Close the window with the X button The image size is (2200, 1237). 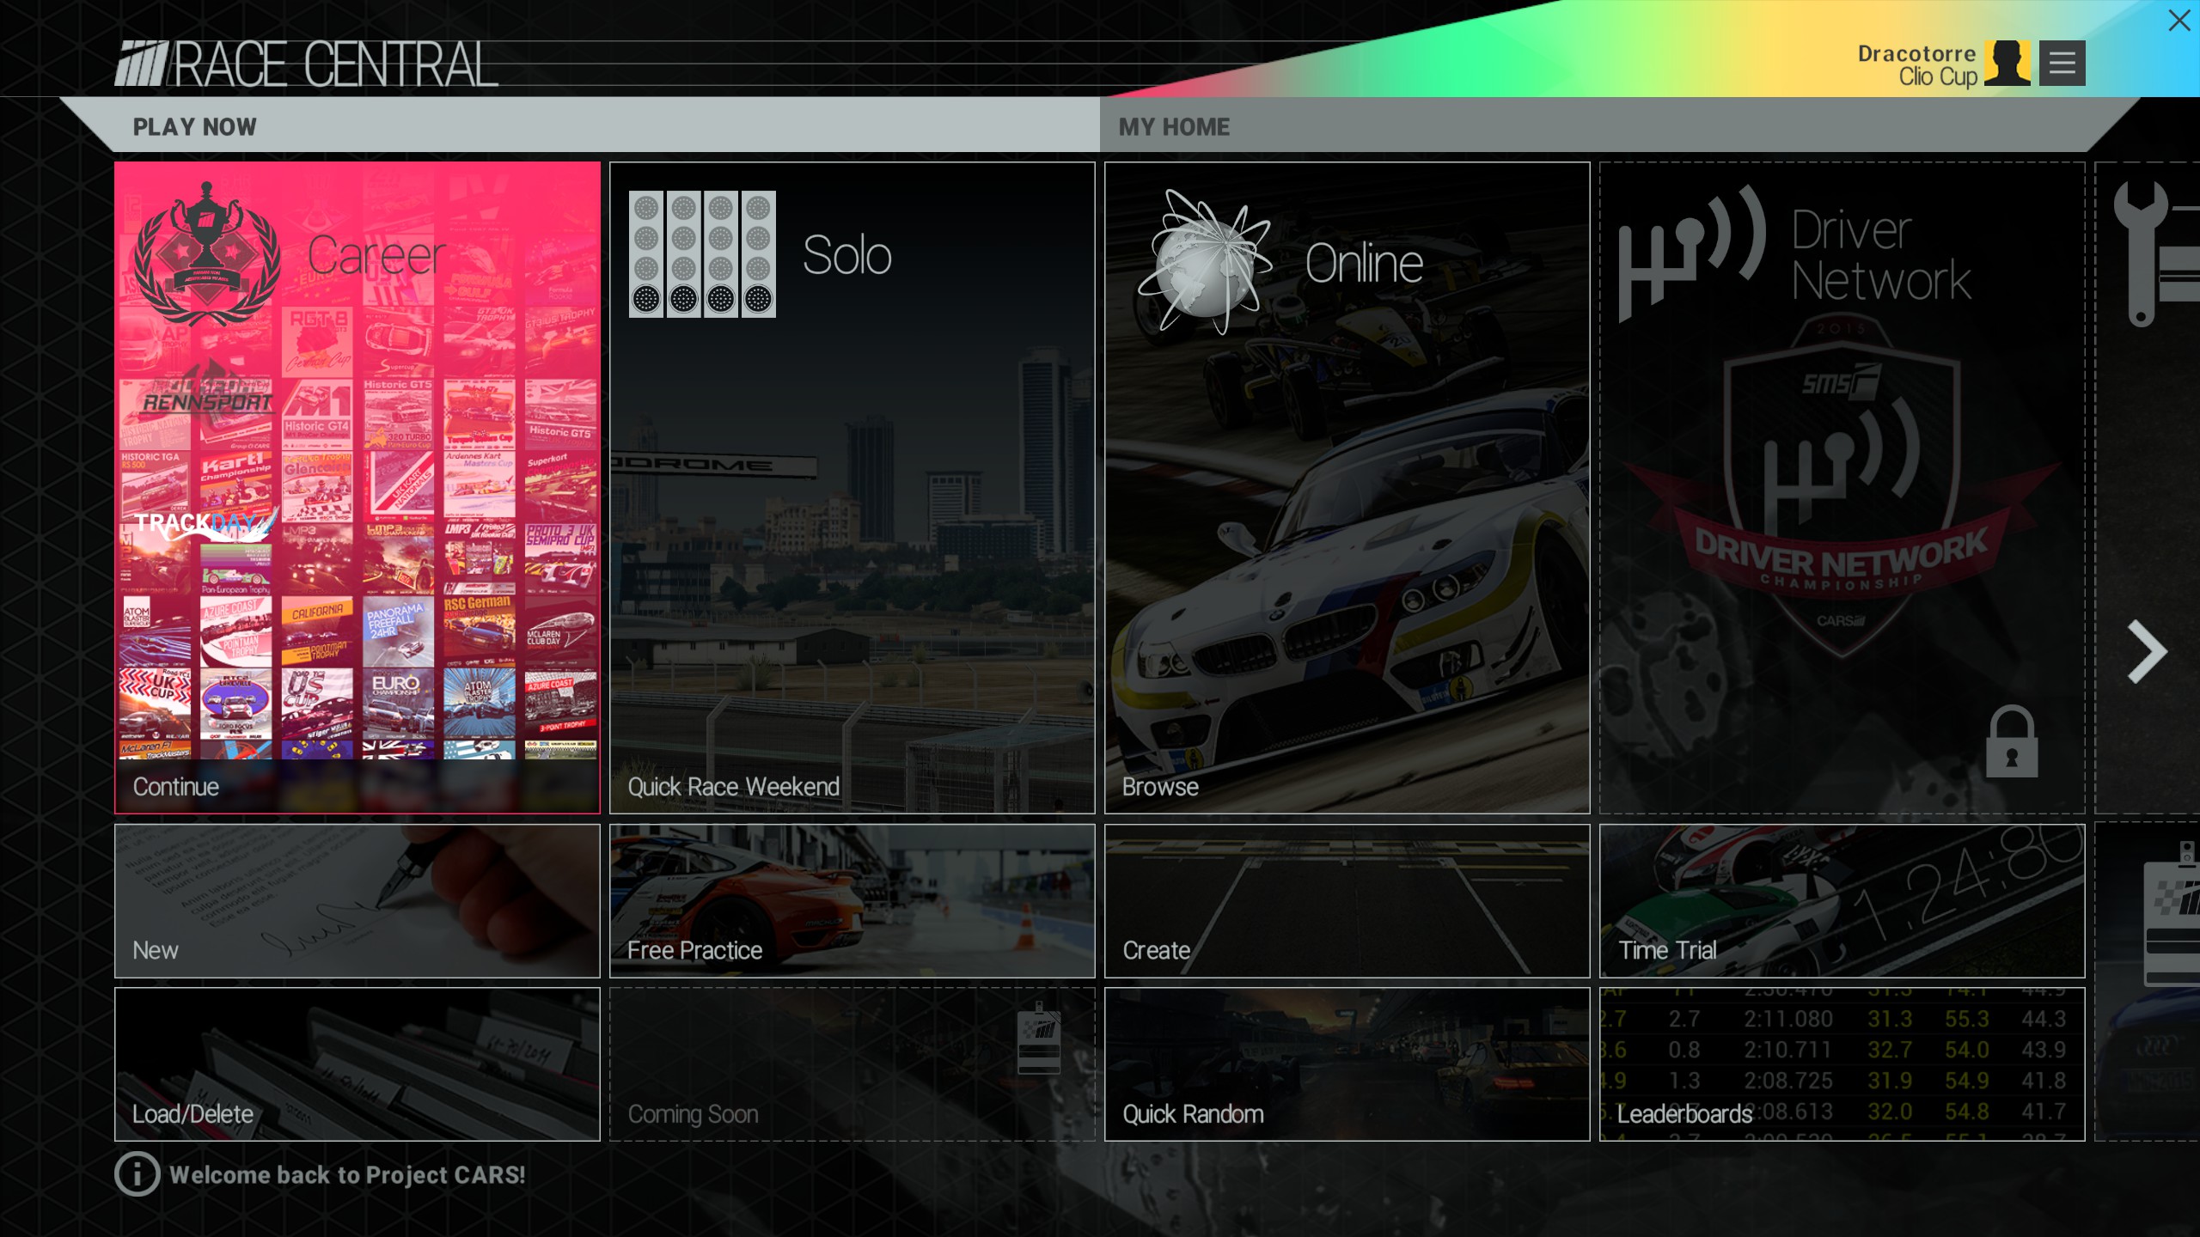point(2179,20)
